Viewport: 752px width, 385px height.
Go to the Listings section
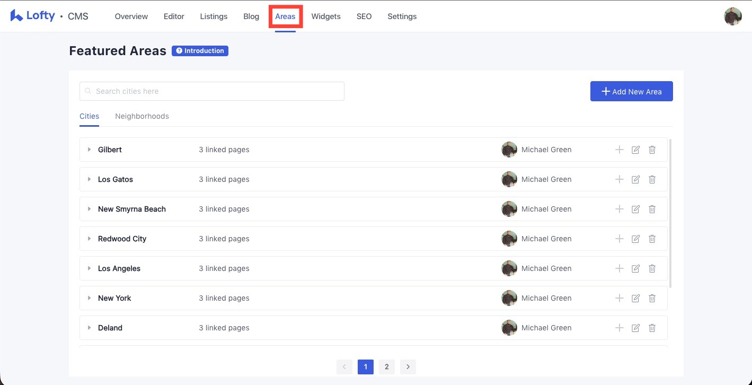click(214, 16)
